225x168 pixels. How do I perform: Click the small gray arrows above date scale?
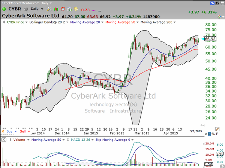tap(202, 125)
